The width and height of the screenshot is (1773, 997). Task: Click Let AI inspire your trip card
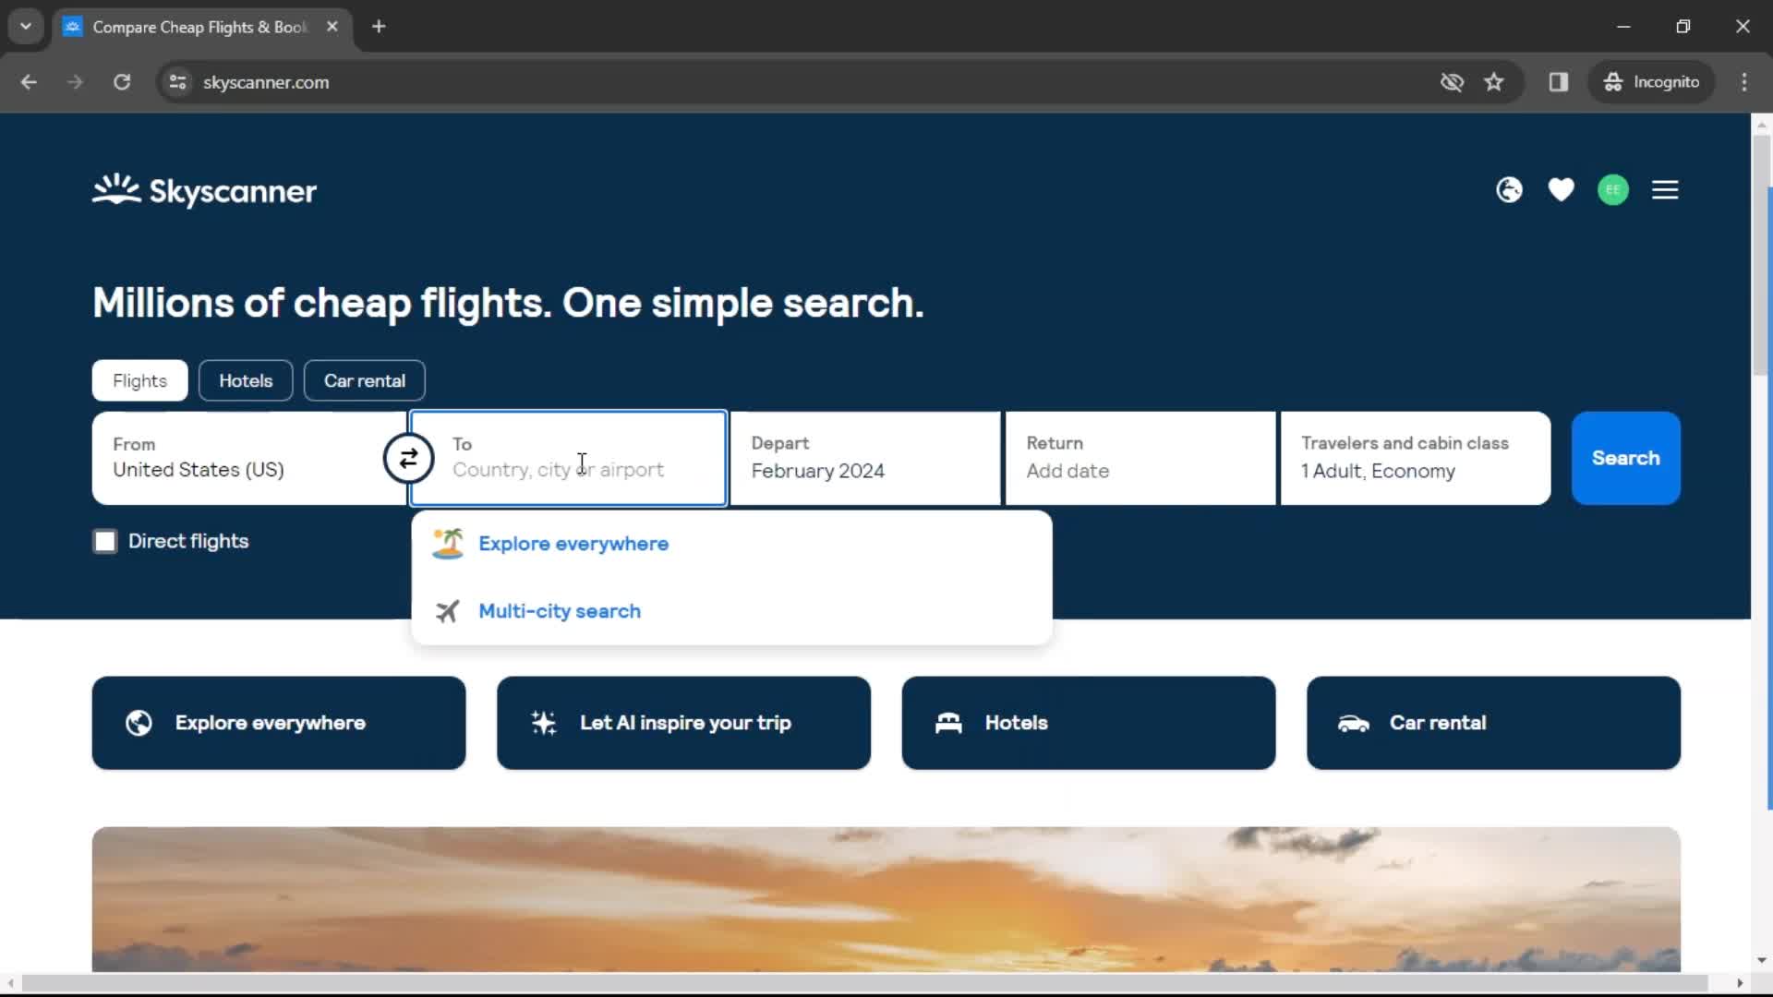coord(684,722)
